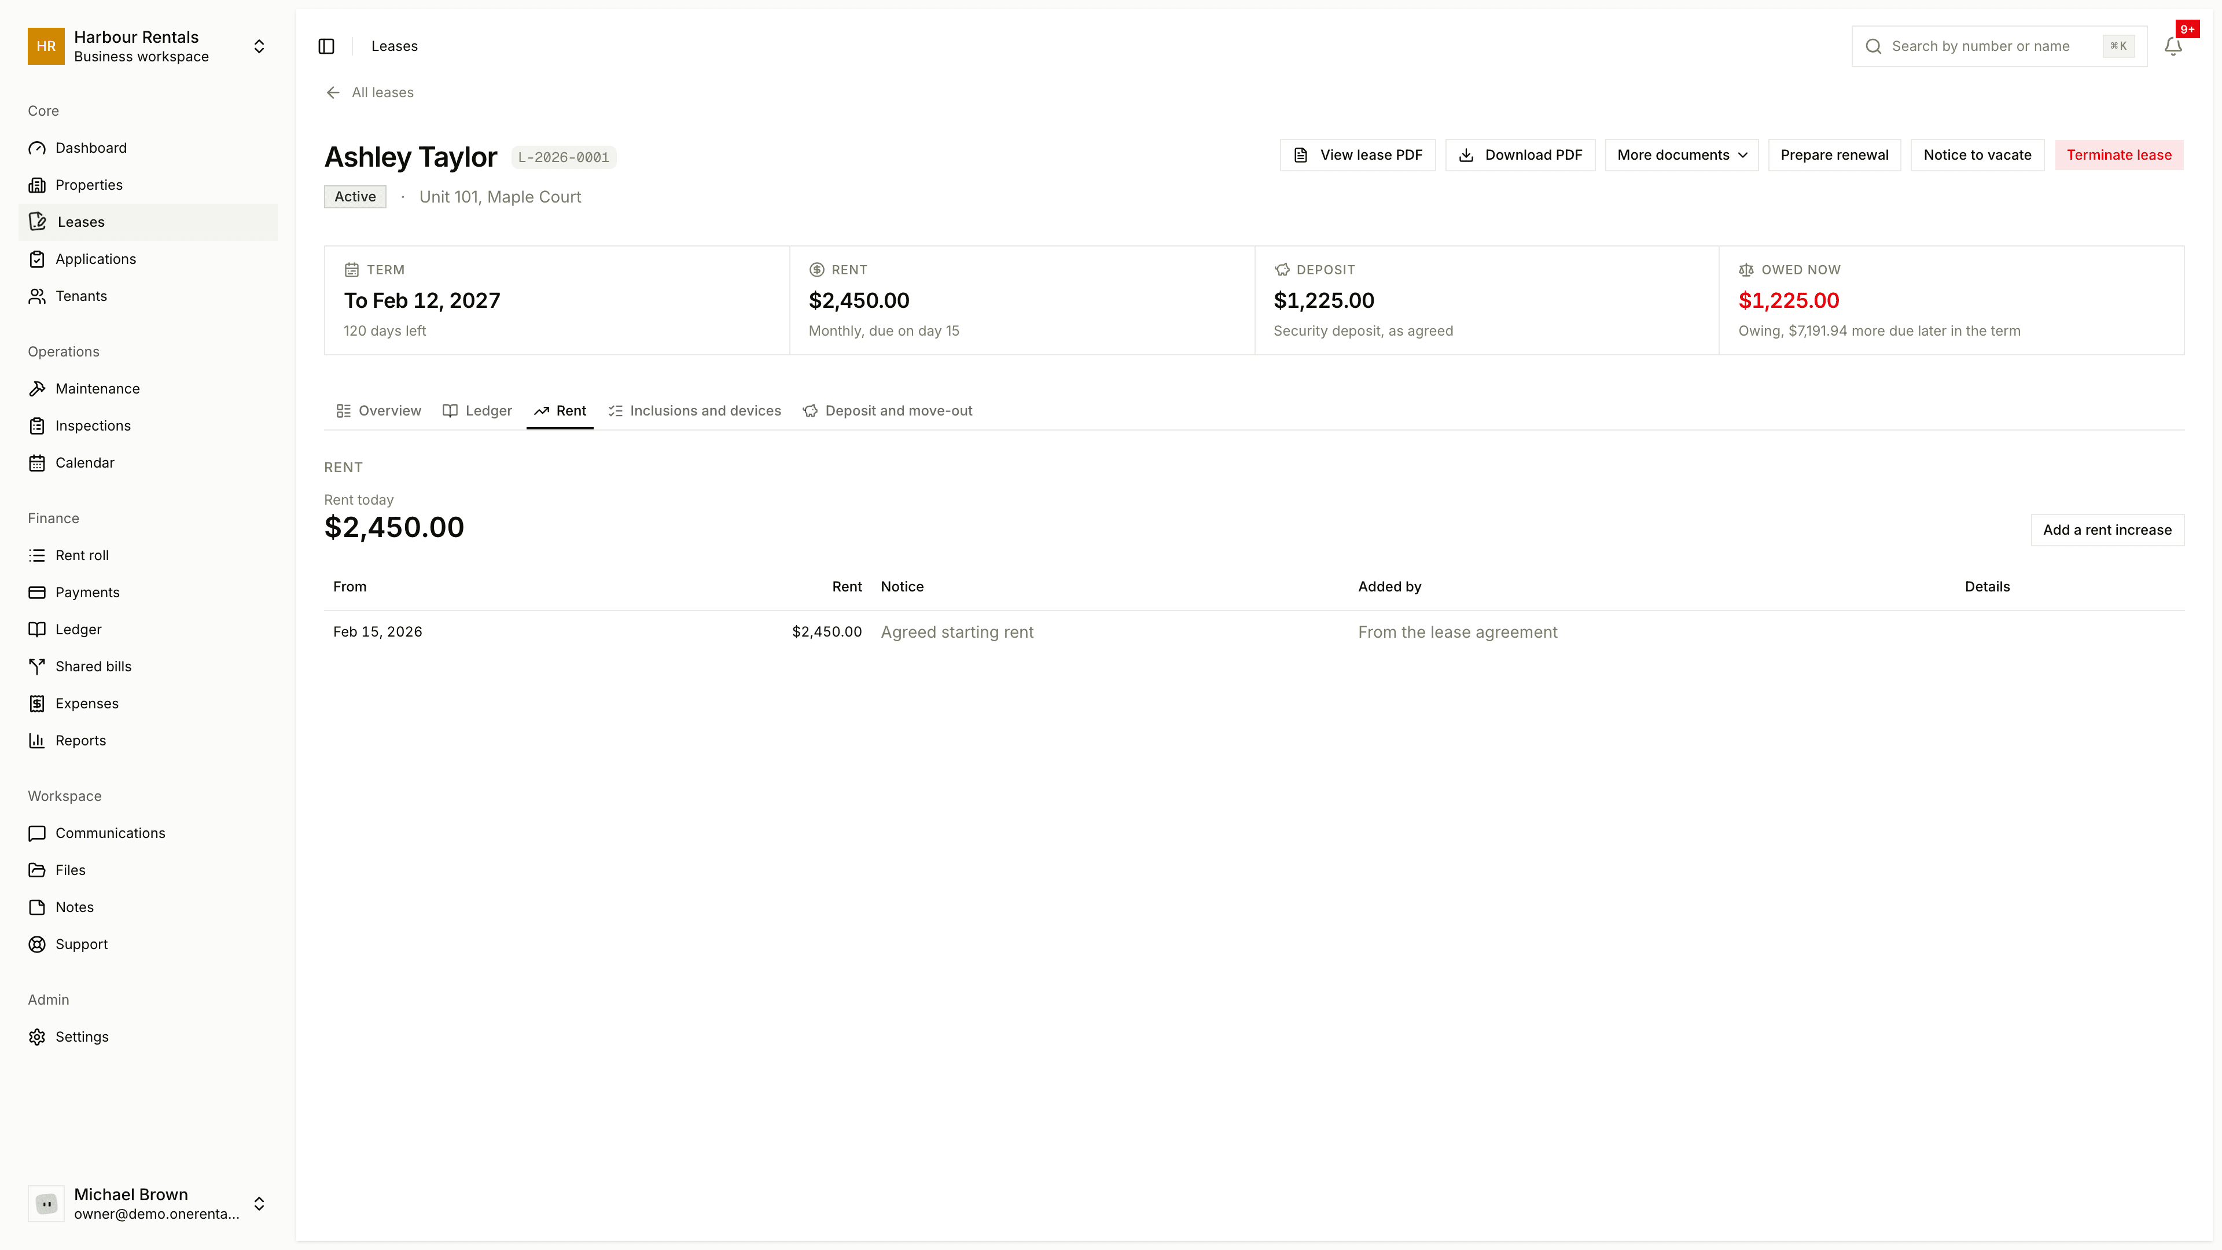Select the Rent tab
This screenshot has height=1250, width=2222.
560,411
